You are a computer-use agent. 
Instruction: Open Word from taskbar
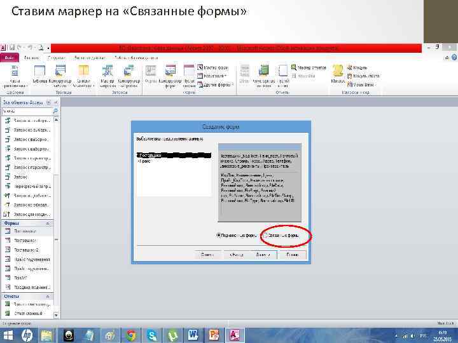(193, 335)
